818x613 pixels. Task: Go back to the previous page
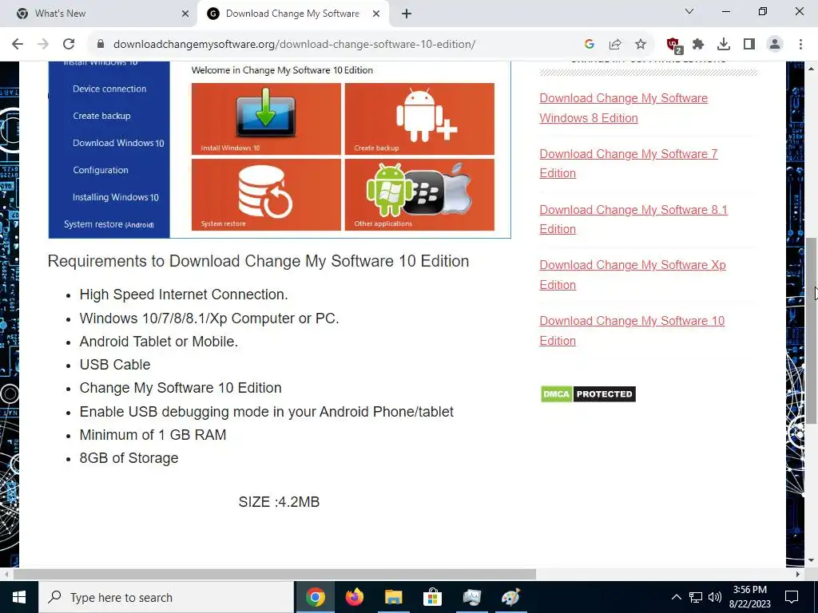18,45
